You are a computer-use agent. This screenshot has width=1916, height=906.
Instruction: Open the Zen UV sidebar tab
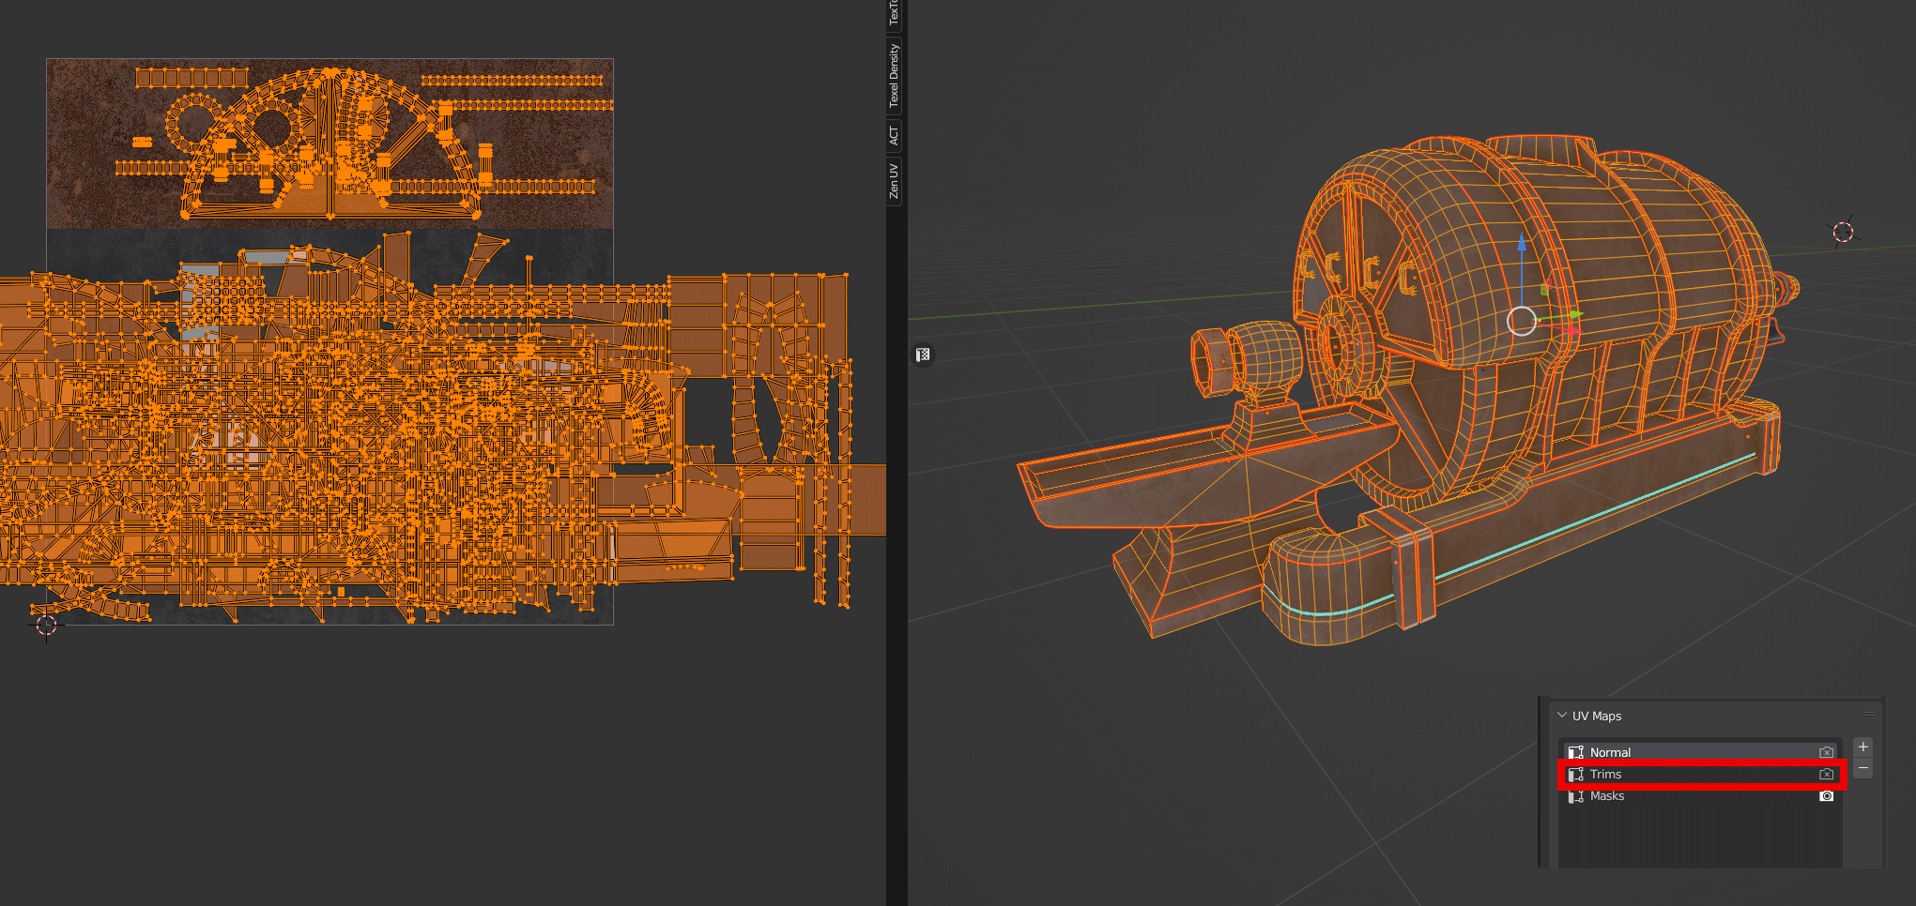894,180
